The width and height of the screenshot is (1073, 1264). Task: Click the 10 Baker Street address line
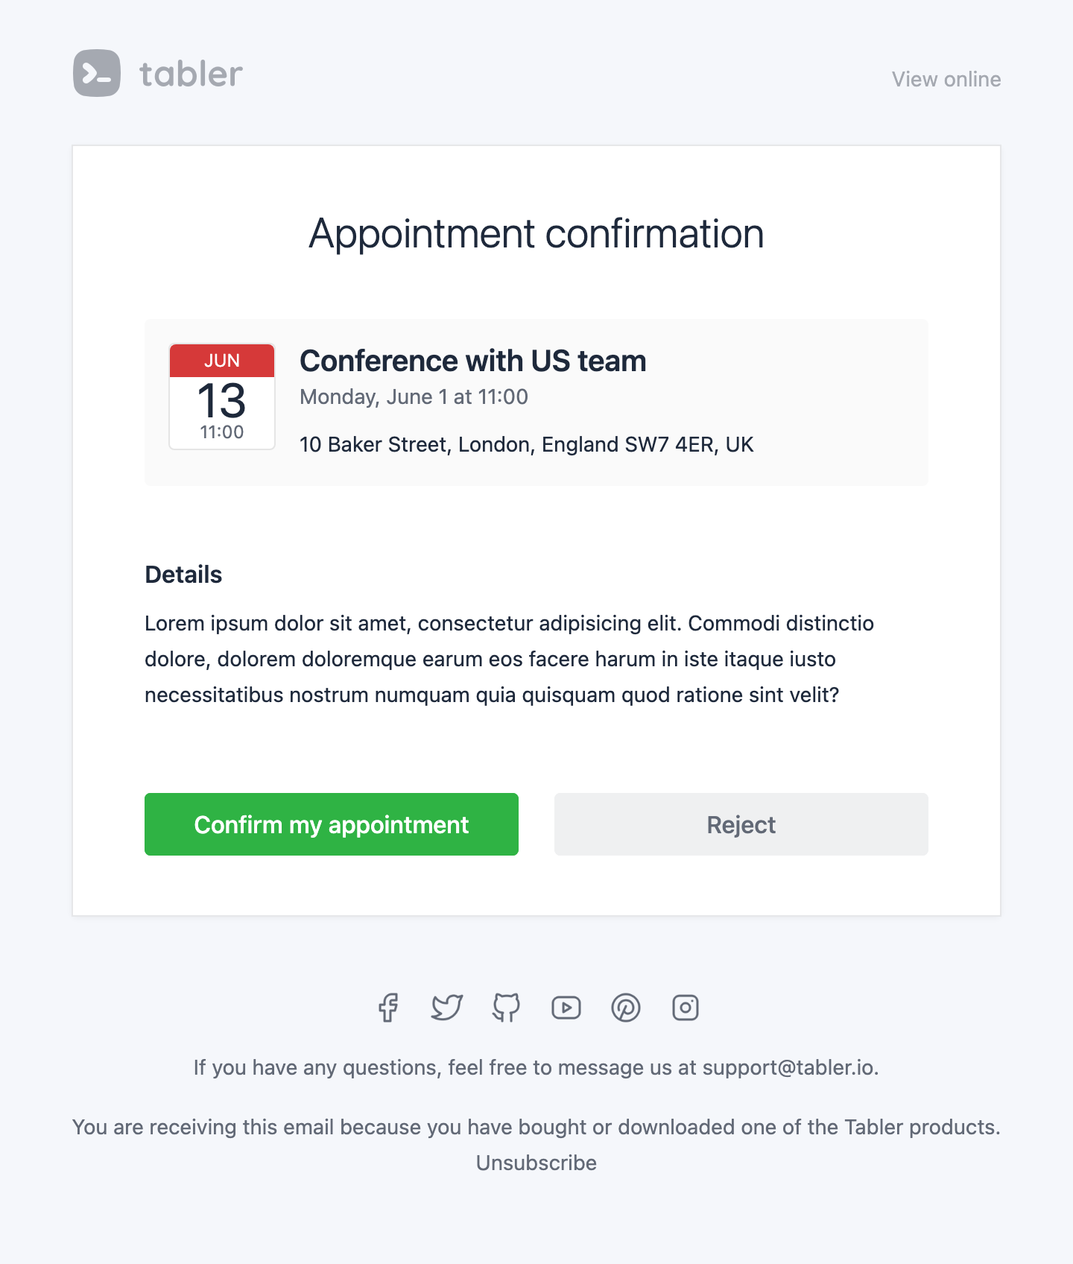[527, 445]
